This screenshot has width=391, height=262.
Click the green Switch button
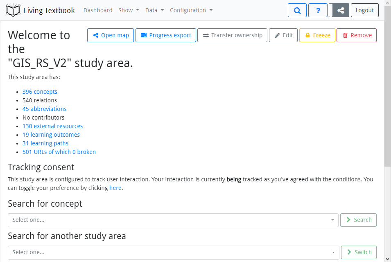coord(359,252)
